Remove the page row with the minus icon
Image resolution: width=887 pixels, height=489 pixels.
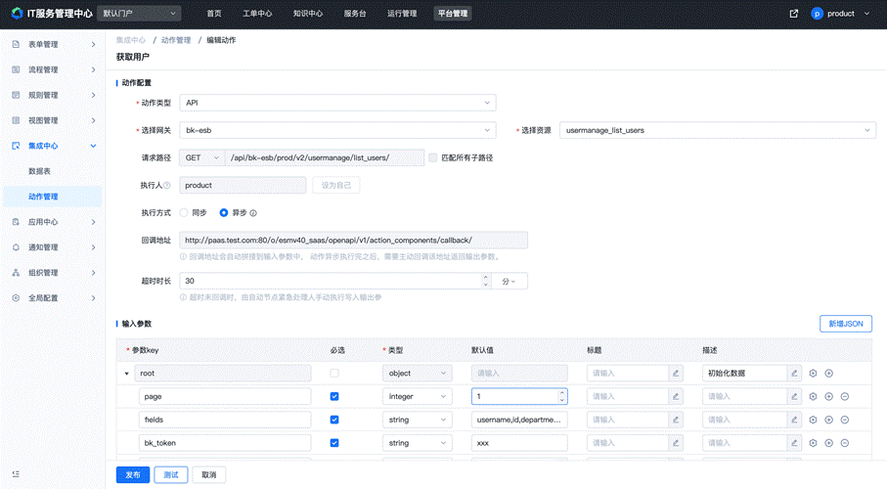point(845,396)
